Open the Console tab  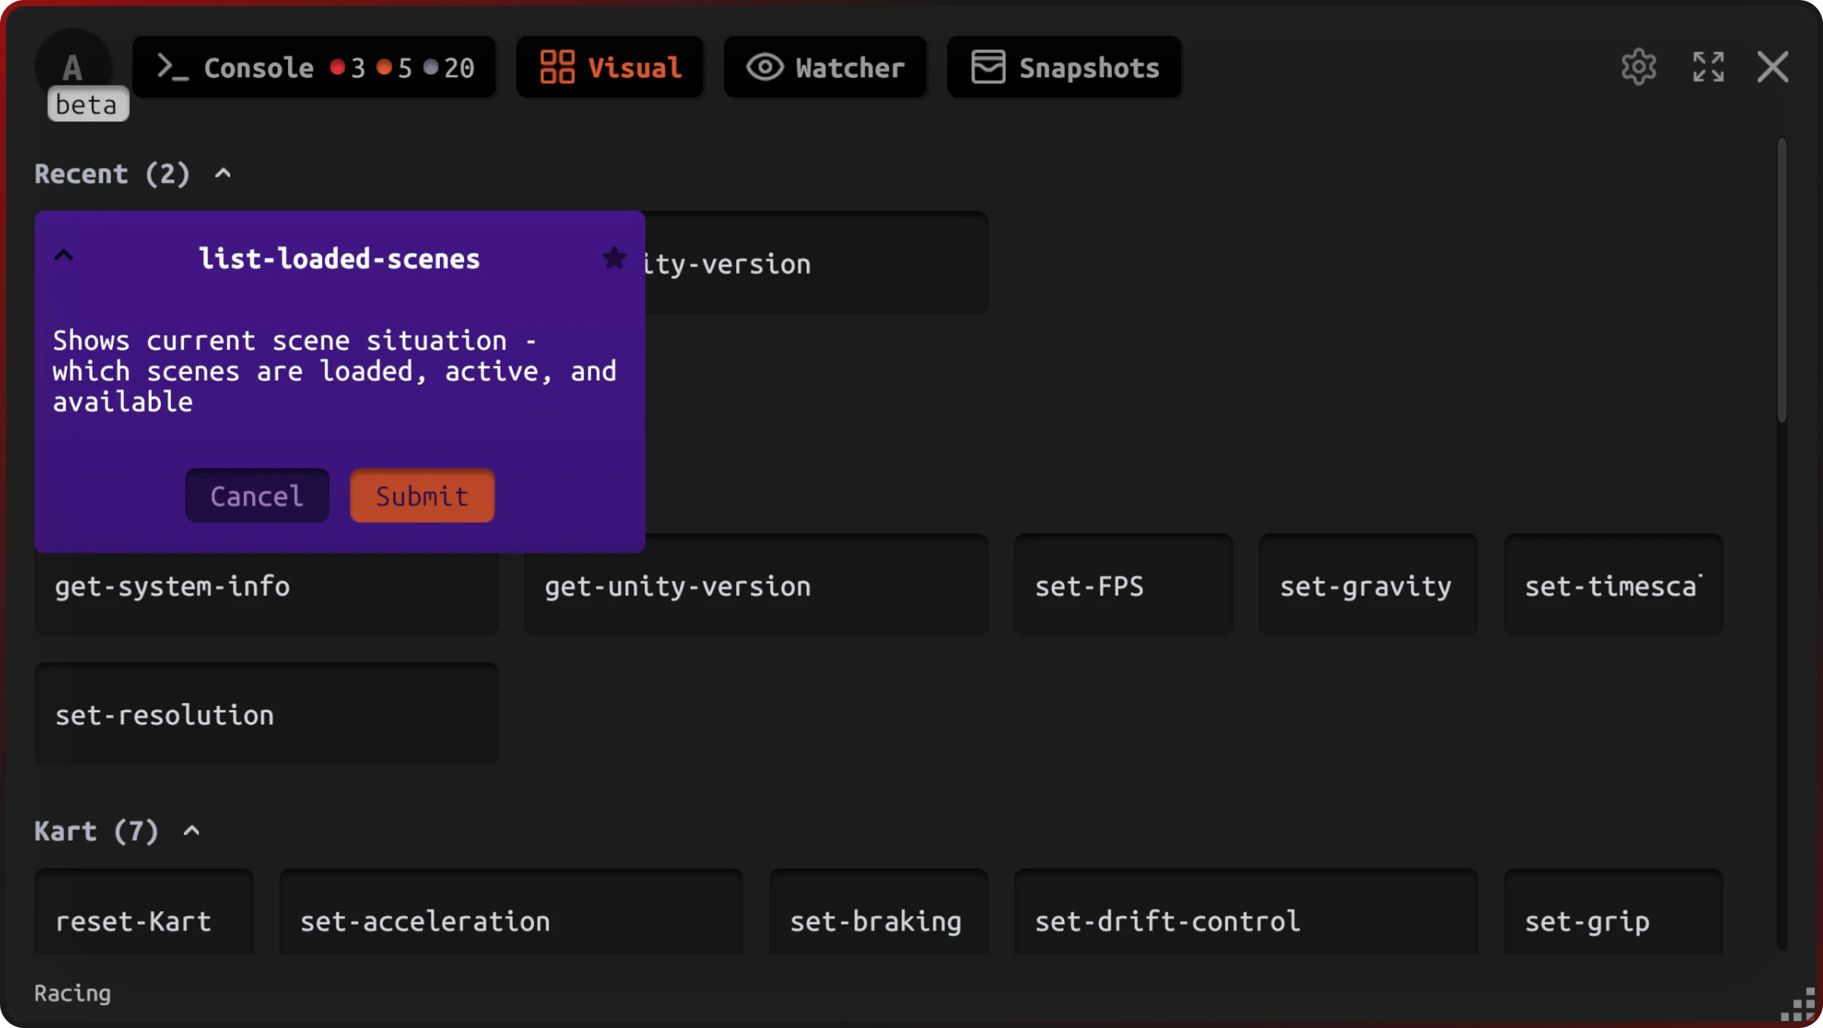click(314, 68)
